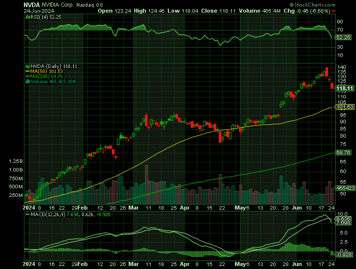The height and width of the screenshot is (269, 356).
Task: Click the 7.698 MACD tag on the right axis
Action: click(x=343, y=223)
